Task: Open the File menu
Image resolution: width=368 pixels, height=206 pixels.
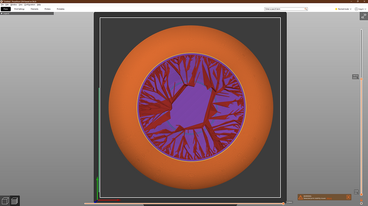Action: 2,4
